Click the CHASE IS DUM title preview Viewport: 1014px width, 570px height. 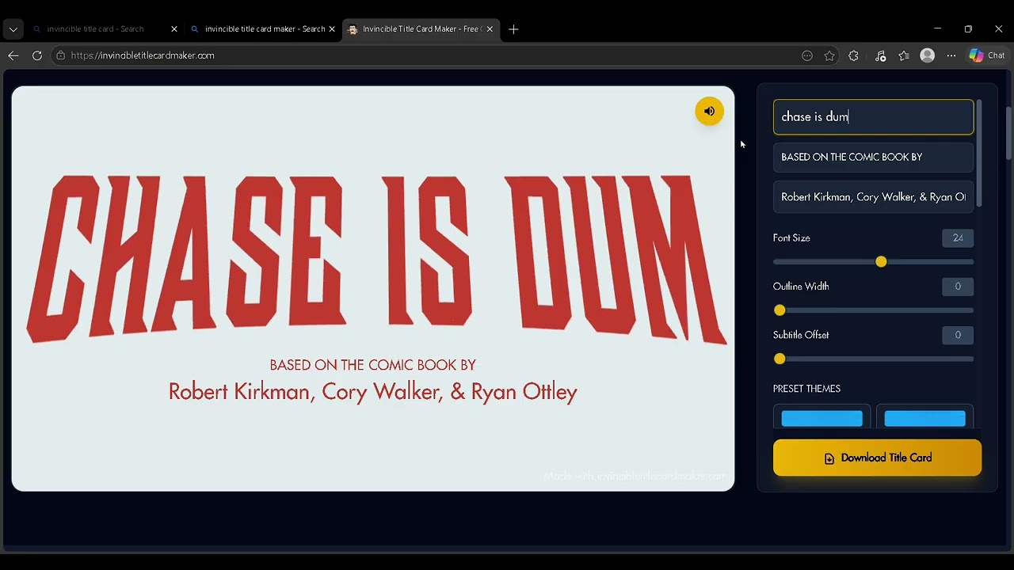(x=375, y=259)
